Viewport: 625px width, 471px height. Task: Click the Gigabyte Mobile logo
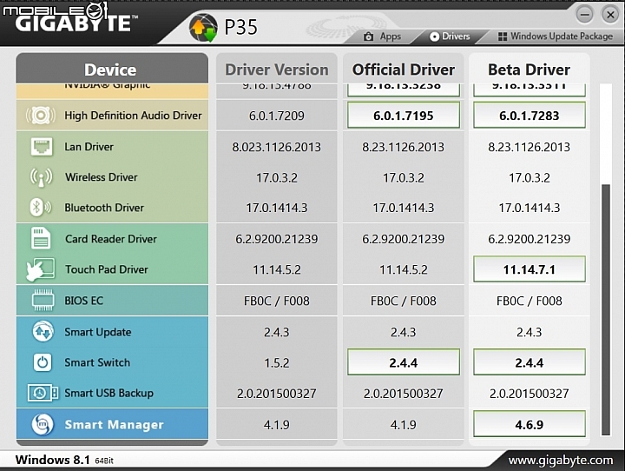(x=70, y=17)
